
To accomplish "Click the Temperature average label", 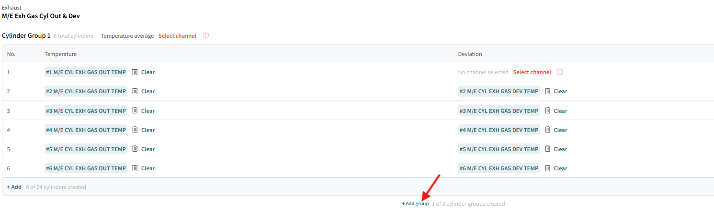I will click(x=127, y=36).
